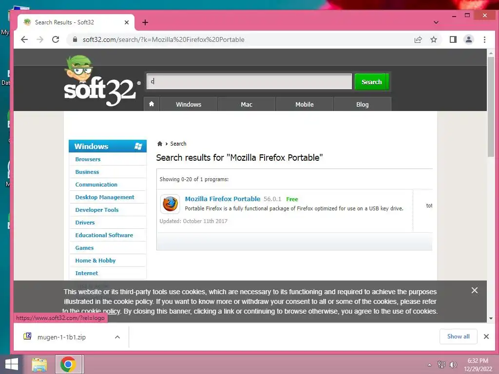Viewport: 499px width, 374px height.
Task: Select Games category
Action: (84, 248)
